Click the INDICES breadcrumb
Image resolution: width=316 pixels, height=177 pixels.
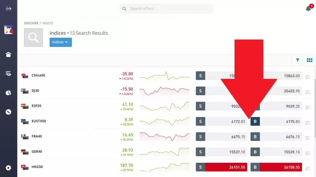pos(48,23)
